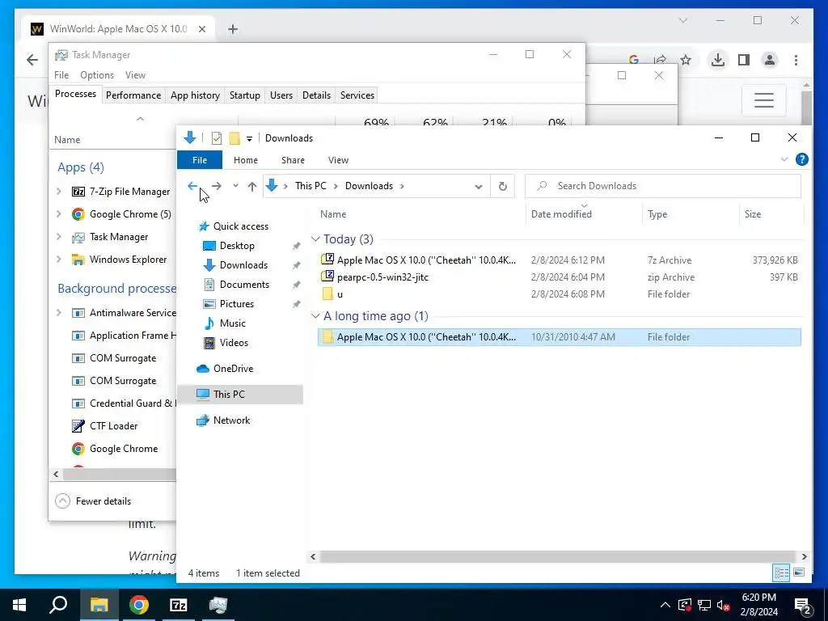Screen dimensions: 828x621
Task: Open the Share ribbon tab
Action: 293,160
